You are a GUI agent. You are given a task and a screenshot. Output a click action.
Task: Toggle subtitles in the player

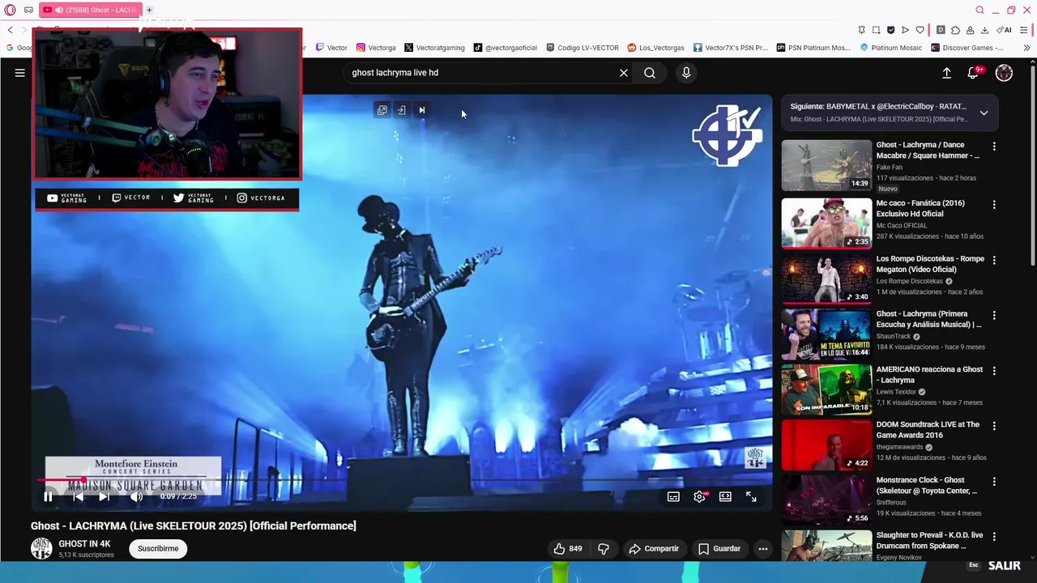pyautogui.click(x=673, y=496)
